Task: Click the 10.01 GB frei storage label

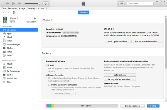Action: [x=86, y=106]
